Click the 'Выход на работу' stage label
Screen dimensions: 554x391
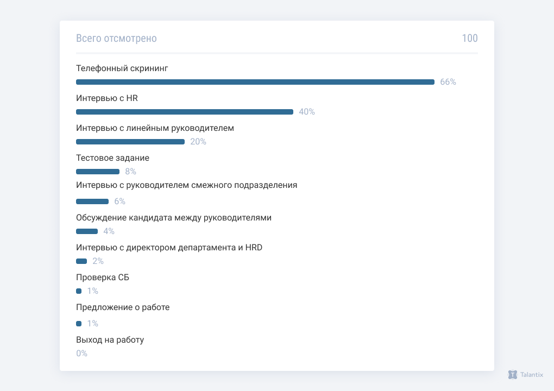pos(110,340)
